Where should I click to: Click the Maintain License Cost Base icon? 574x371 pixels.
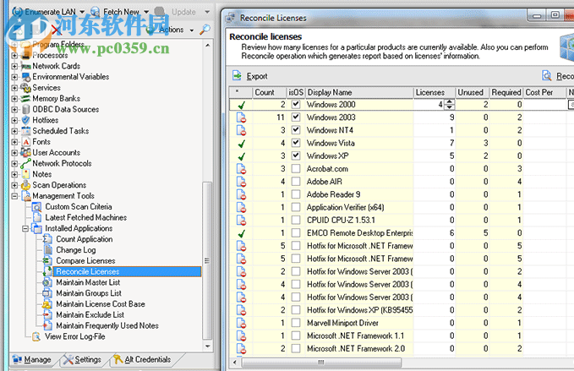[47, 304]
